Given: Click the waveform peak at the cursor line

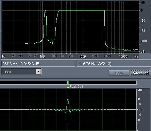Looking at the screenshot, I should tap(68, 99).
